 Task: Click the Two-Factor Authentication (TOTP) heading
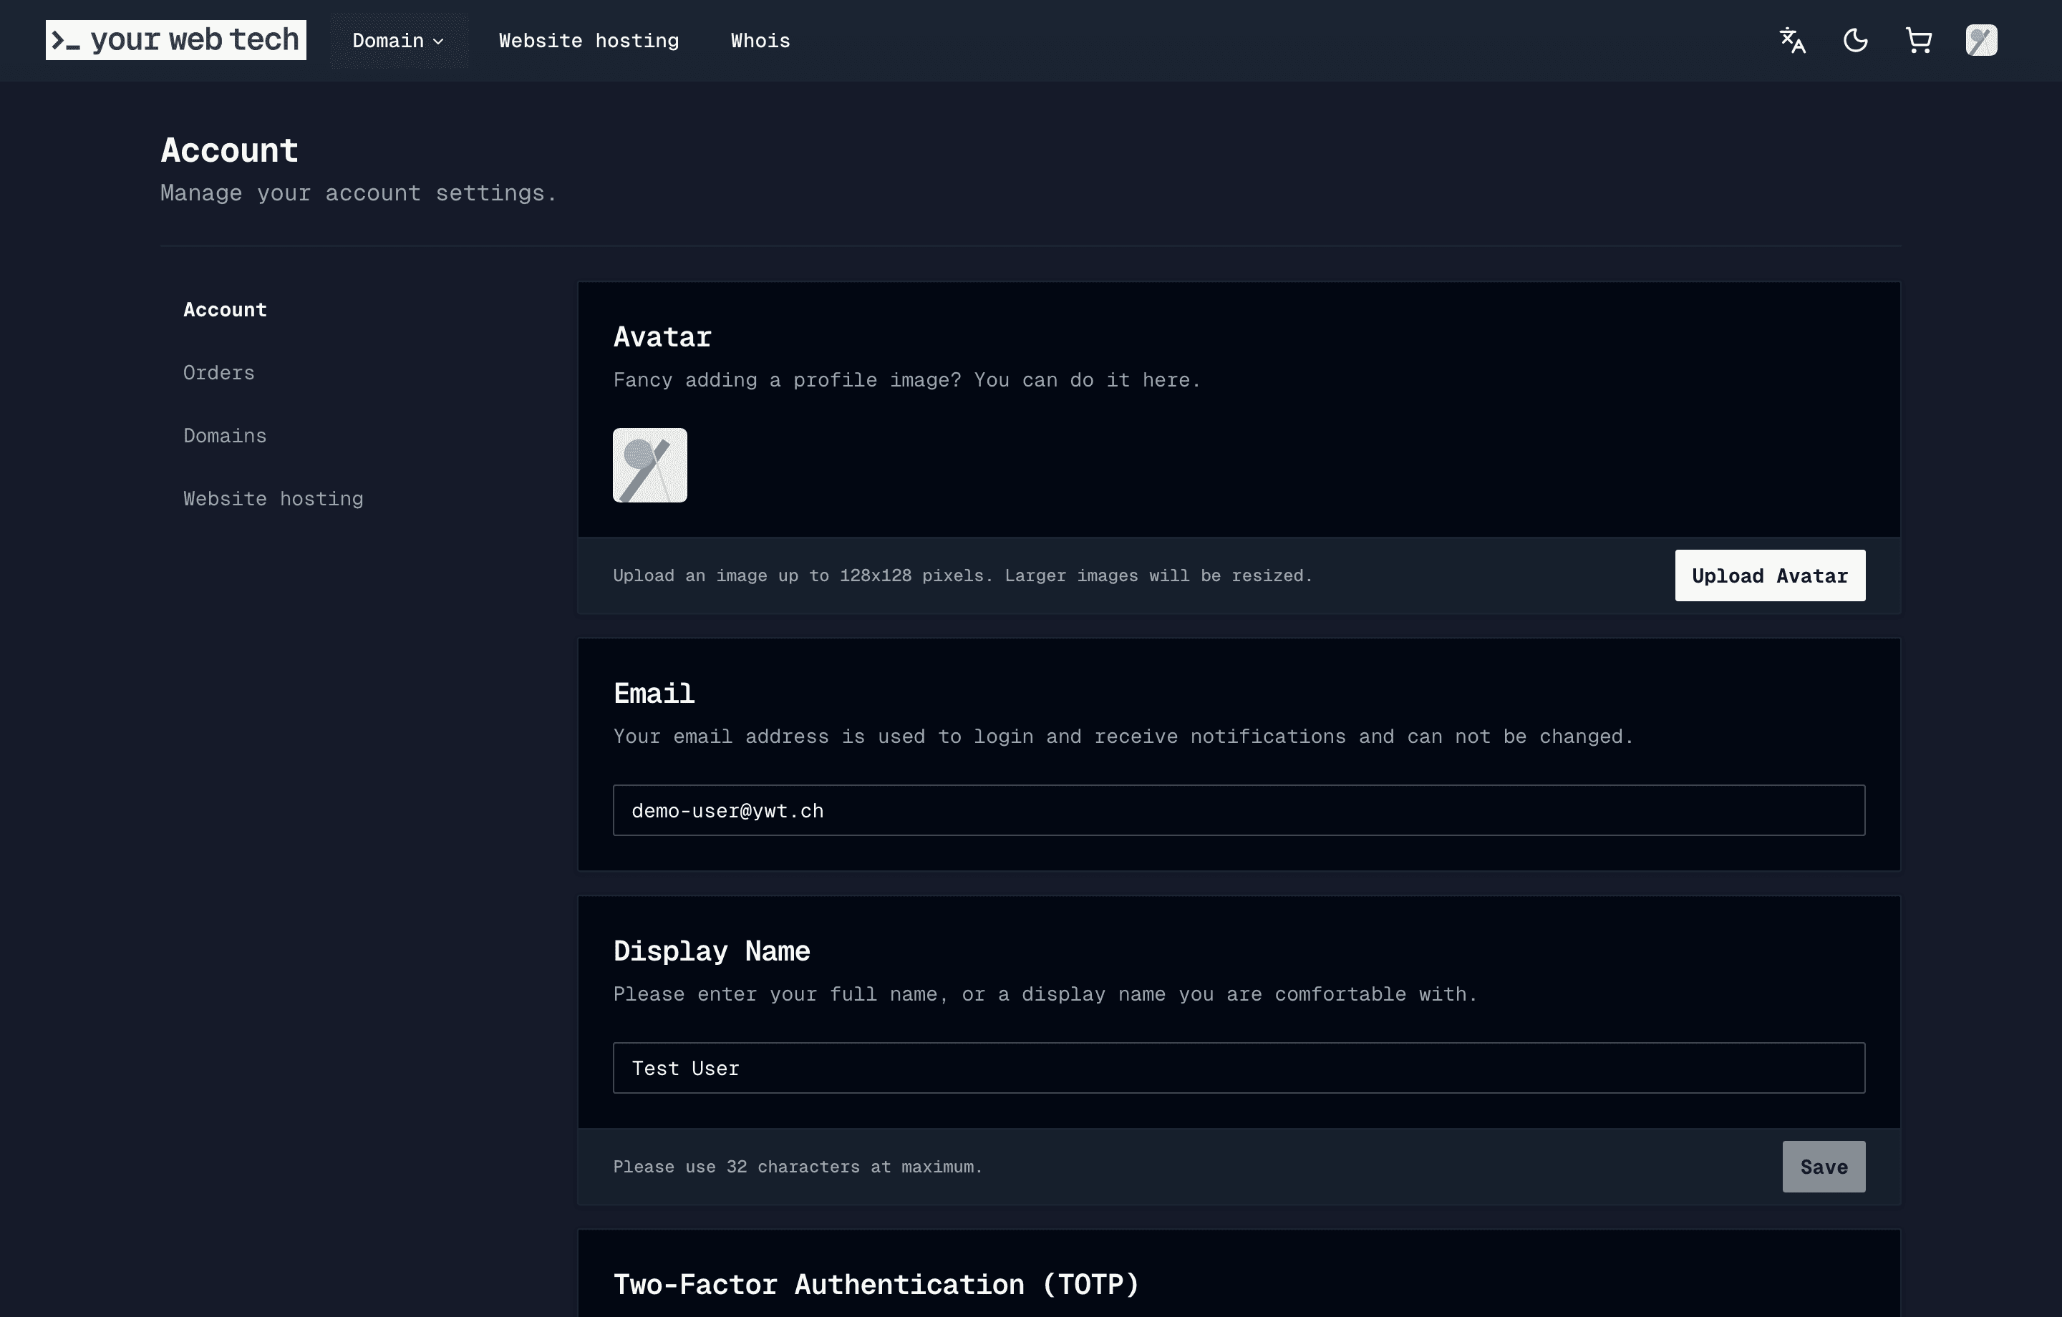click(x=876, y=1283)
